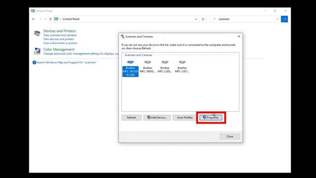Clear the search text with the X
Viewport: 316px width, 178px height.
click(277, 19)
